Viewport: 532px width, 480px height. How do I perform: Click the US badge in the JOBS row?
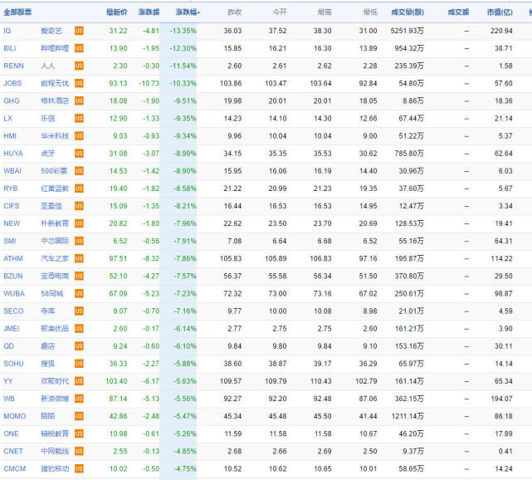[79, 84]
